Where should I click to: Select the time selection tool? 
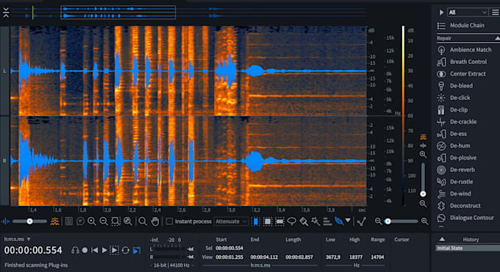256,221
